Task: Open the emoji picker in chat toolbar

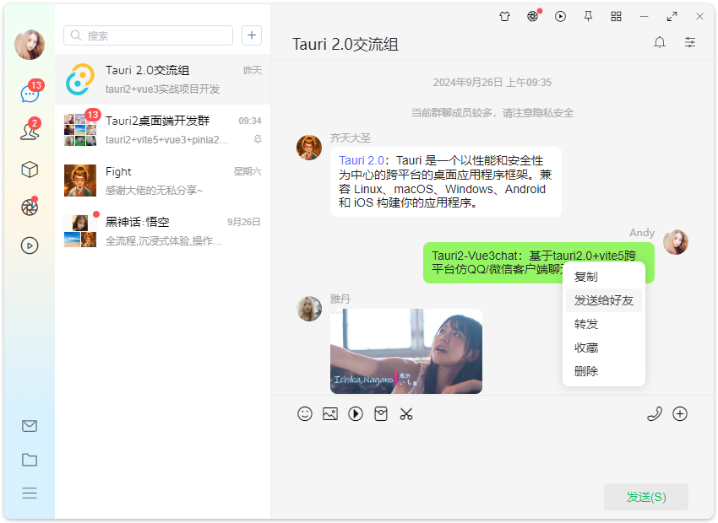Action: coord(305,414)
